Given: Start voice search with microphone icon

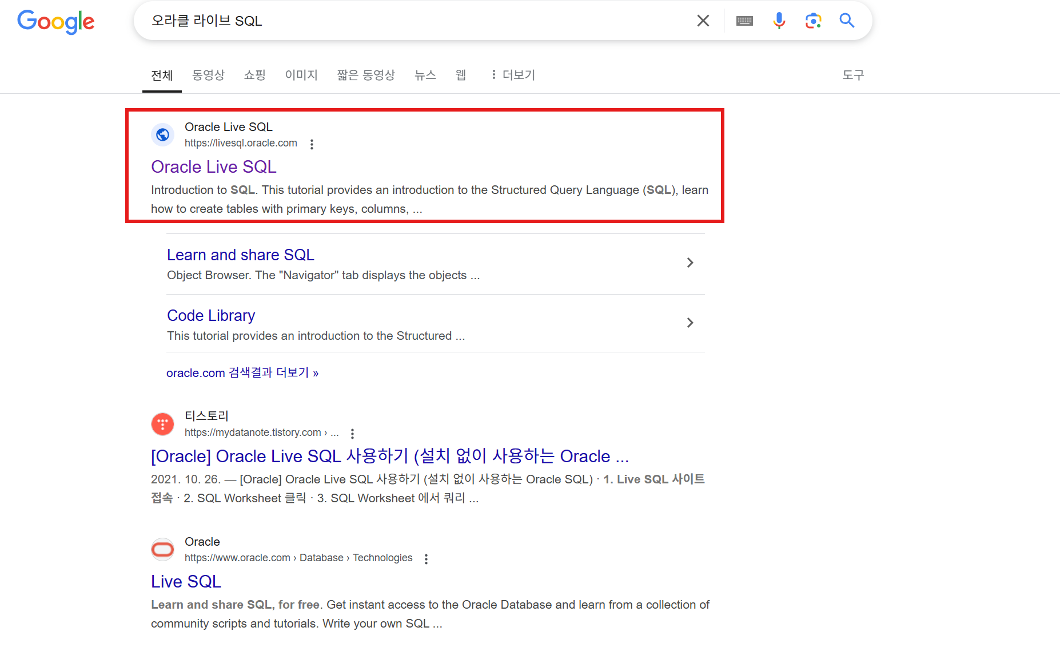Looking at the screenshot, I should click(779, 21).
